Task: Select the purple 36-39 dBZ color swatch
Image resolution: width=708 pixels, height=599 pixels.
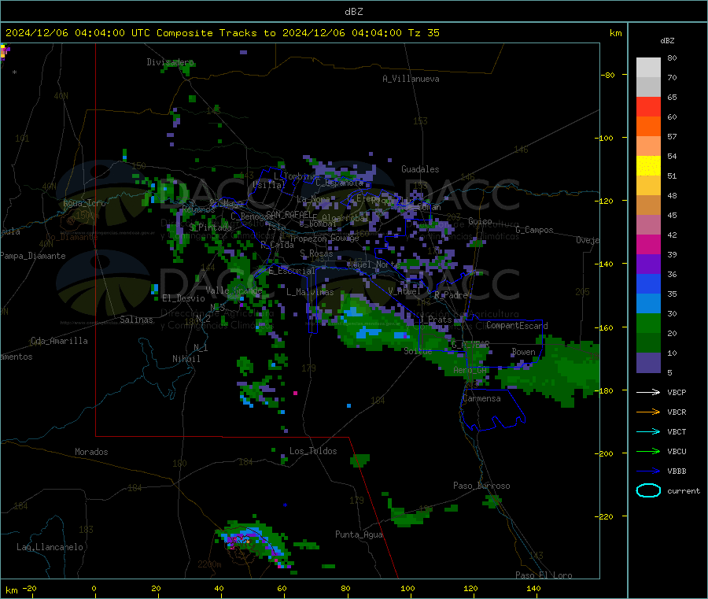Action: point(648,264)
